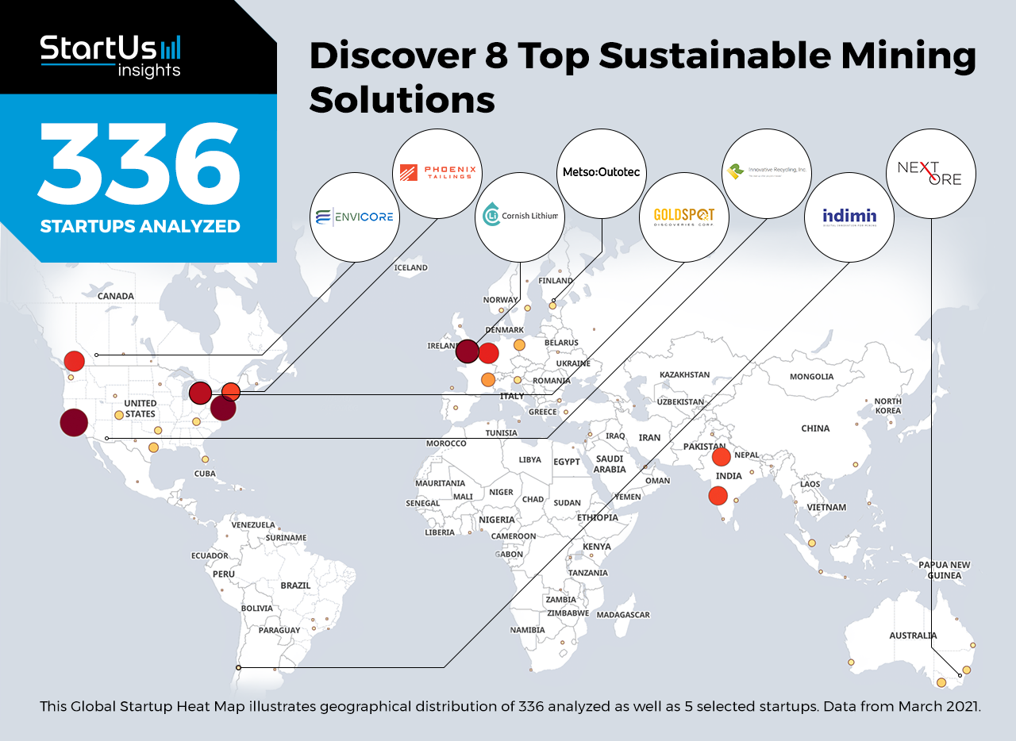The width and height of the screenshot is (1016, 741).
Task: Click the caption text mentioning March 2021
Action: point(510,706)
